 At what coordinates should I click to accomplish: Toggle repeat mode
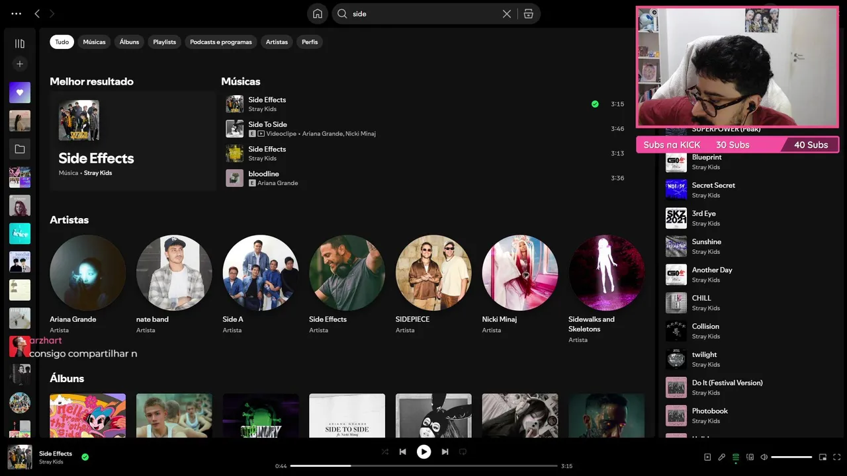tap(463, 452)
